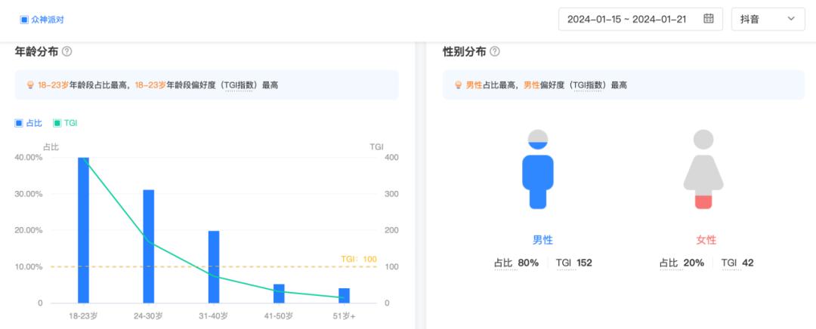Click 占比 label under 女性
This screenshot has width=816, height=329.
tap(669, 263)
